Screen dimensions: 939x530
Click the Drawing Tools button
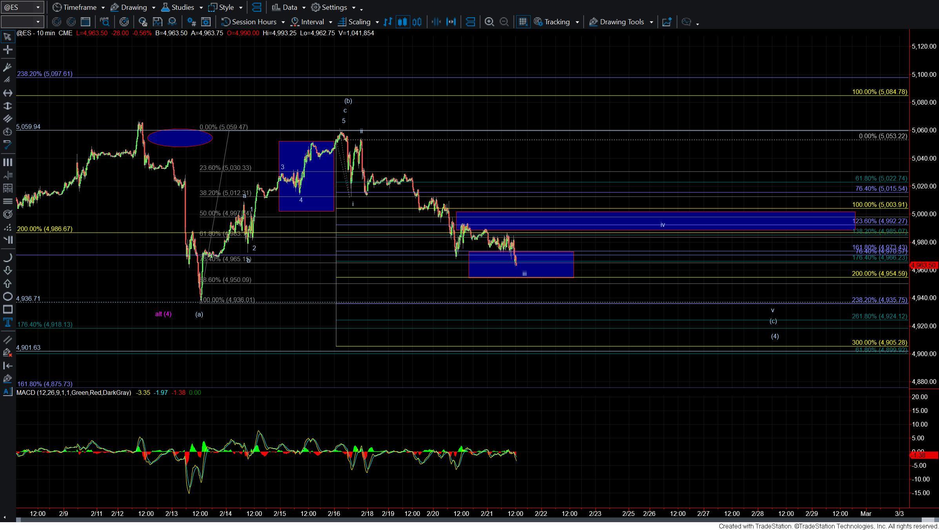pyautogui.click(x=617, y=22)
